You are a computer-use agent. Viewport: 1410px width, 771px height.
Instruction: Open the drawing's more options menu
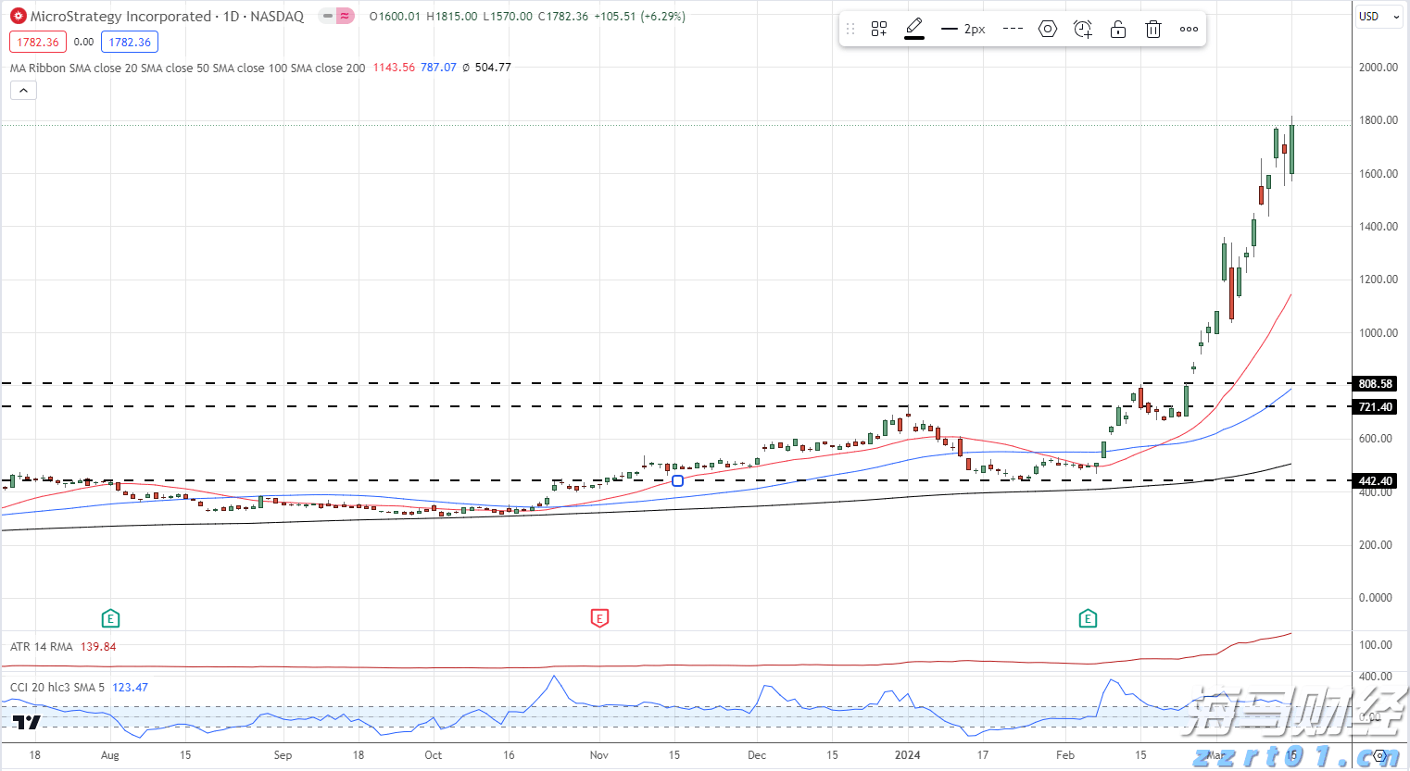(1189, 29)
